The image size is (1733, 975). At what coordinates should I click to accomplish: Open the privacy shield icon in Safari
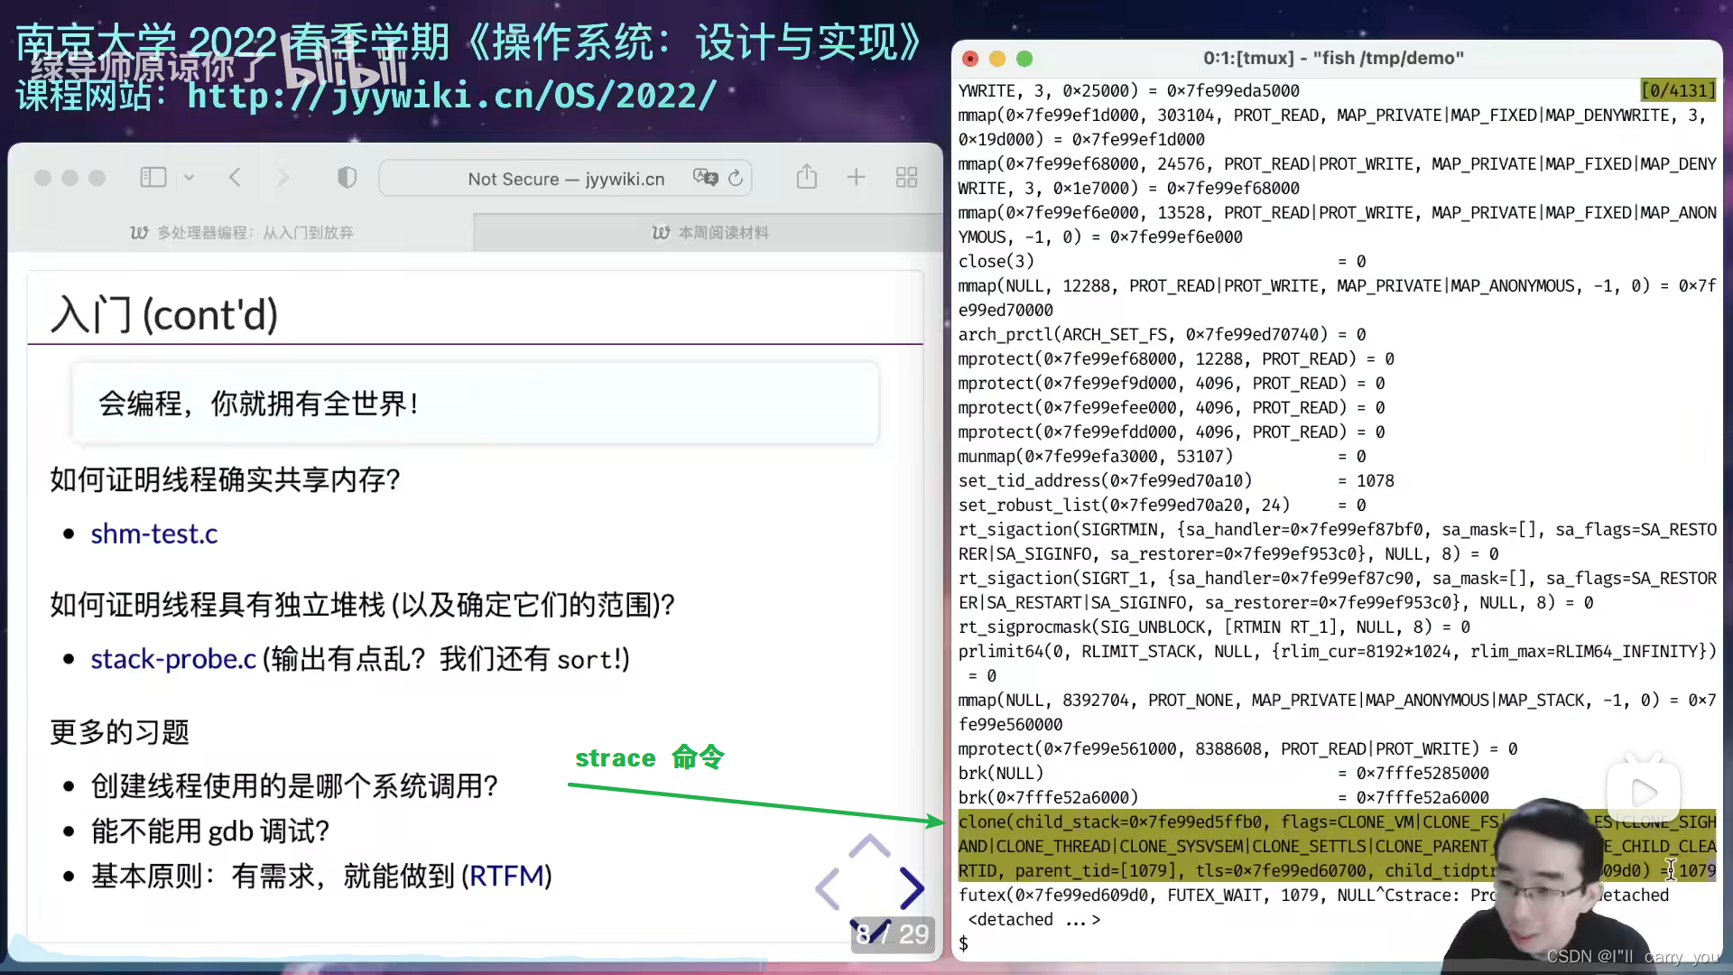[x=347, y=178]
